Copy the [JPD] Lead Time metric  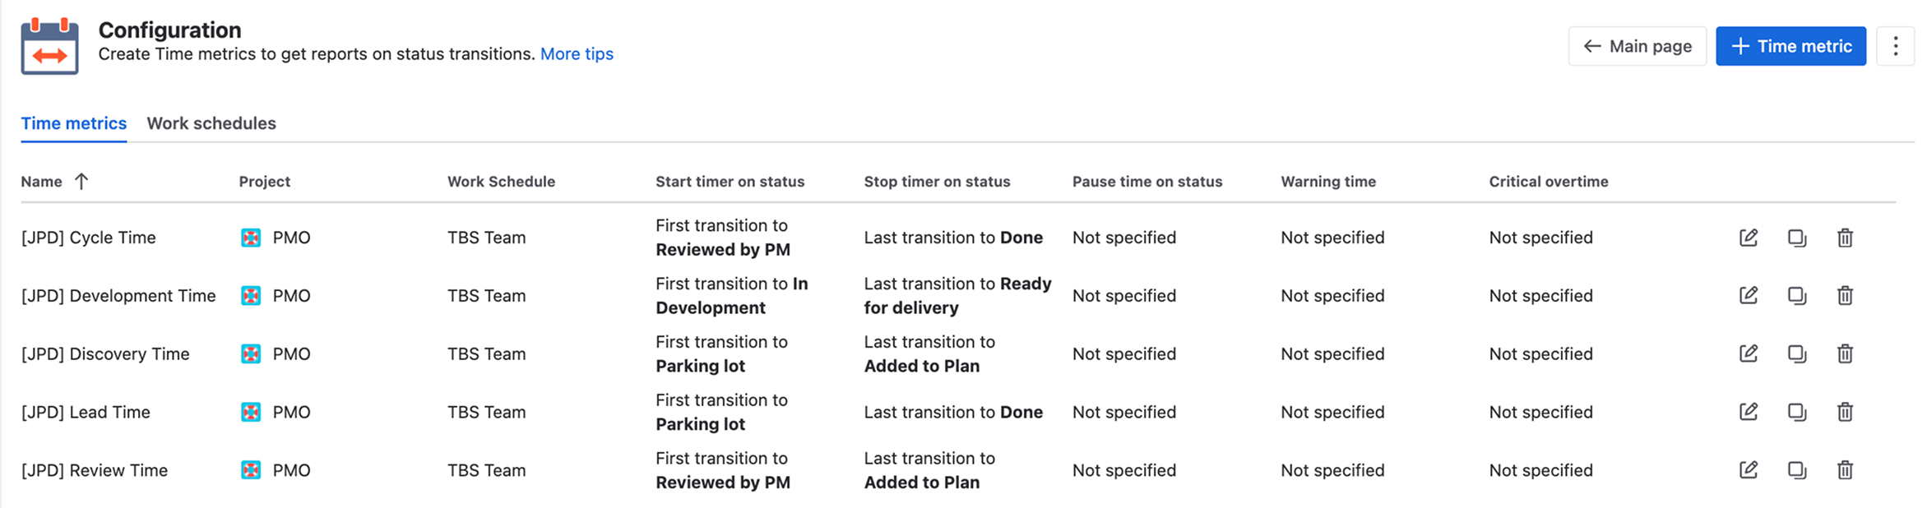click(x=1797, y=412)
